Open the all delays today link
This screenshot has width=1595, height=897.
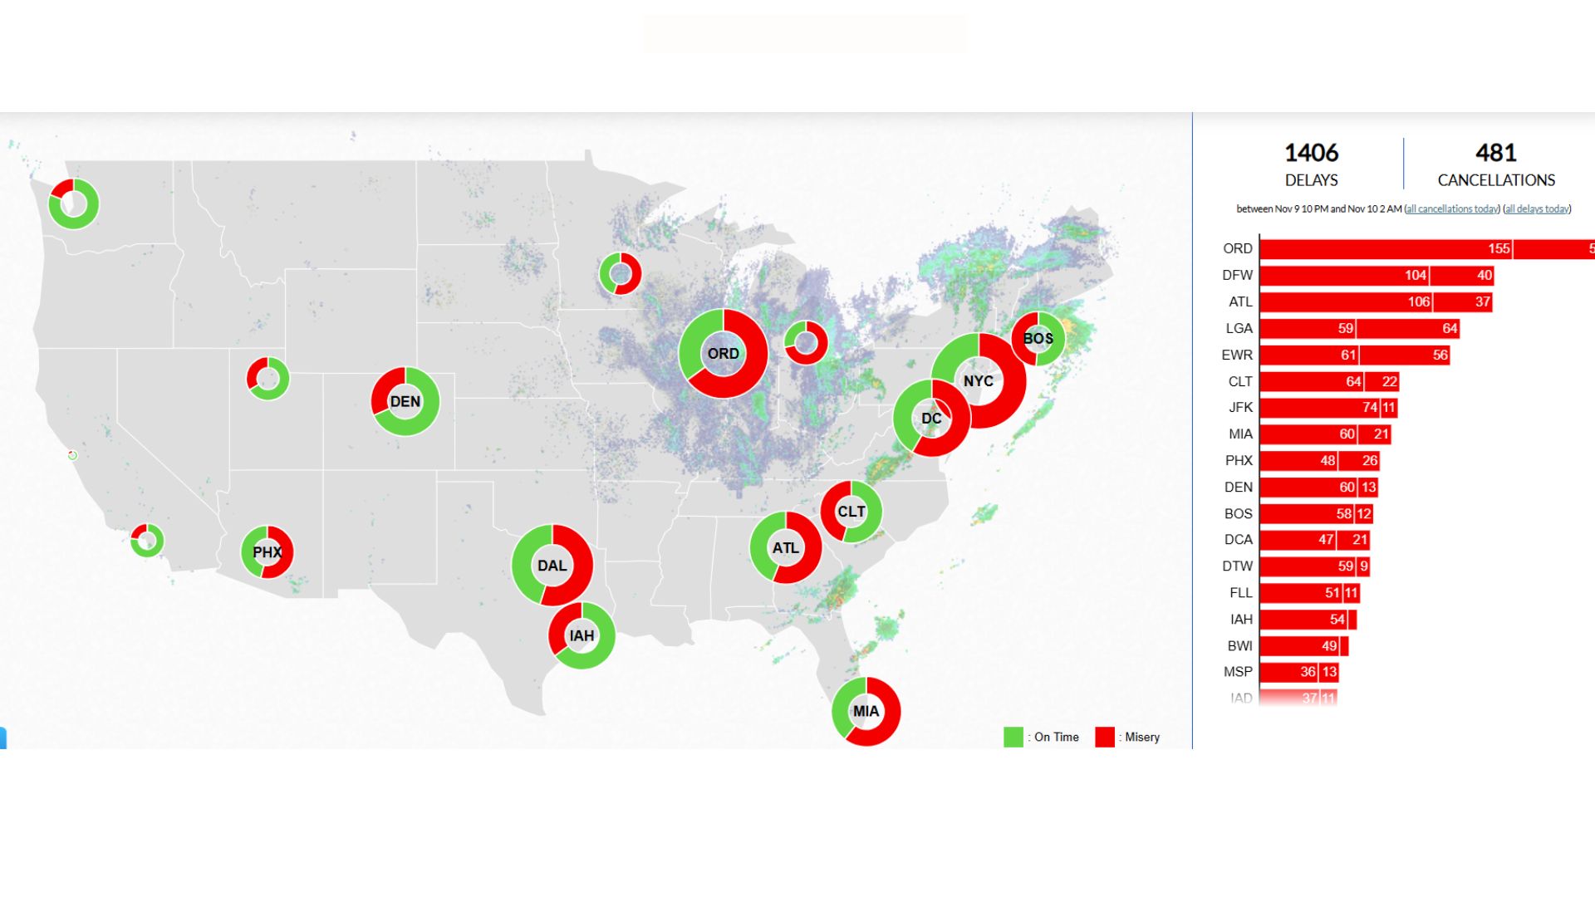pos(1536,208)
